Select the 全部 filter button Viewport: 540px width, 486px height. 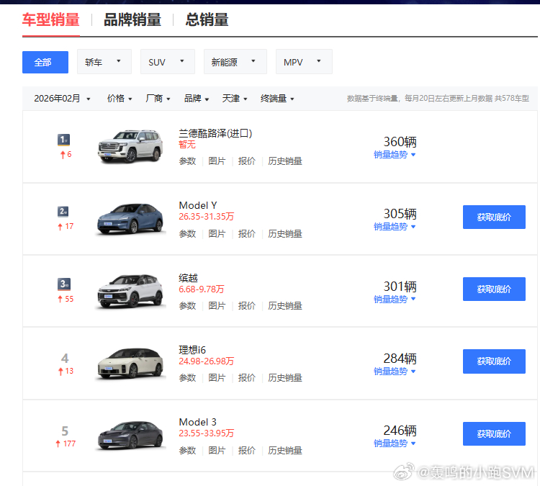click(45, 63)
